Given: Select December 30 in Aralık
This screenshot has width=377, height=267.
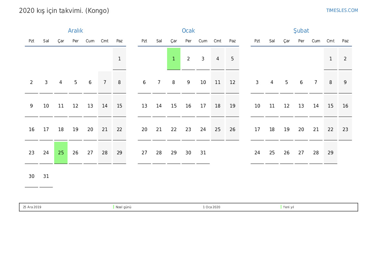Looking at the screenshot, I should coord(32,176).
